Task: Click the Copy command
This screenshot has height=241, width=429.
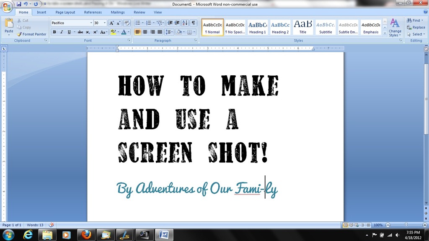Action: pos(24,27)
